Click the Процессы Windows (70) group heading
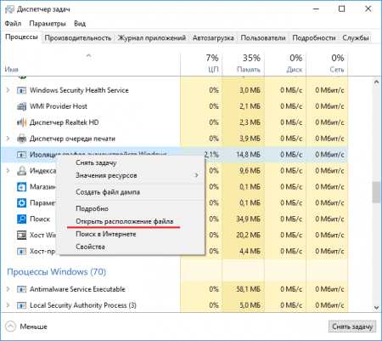Image resolution: width=382 pixels, height=341 pixels. point(56,272)
